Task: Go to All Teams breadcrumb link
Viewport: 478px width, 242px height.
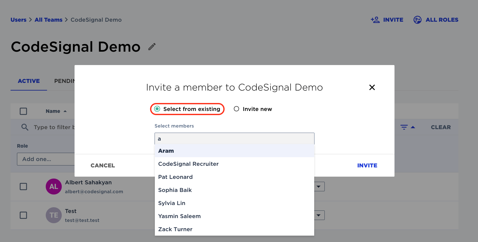Action: [48, 20]
